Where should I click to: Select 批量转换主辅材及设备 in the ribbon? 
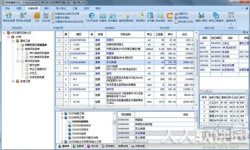pyautogui.click(x=65, y=14)
